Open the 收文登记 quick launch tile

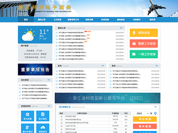point(43,116)
